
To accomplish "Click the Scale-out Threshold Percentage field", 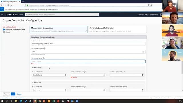I will click(x=88, y=75).
